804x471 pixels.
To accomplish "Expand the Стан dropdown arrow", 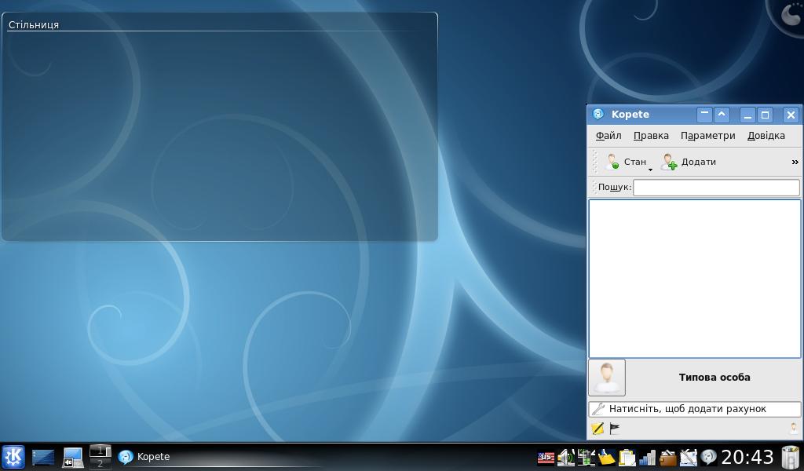I will pos(650,170).
